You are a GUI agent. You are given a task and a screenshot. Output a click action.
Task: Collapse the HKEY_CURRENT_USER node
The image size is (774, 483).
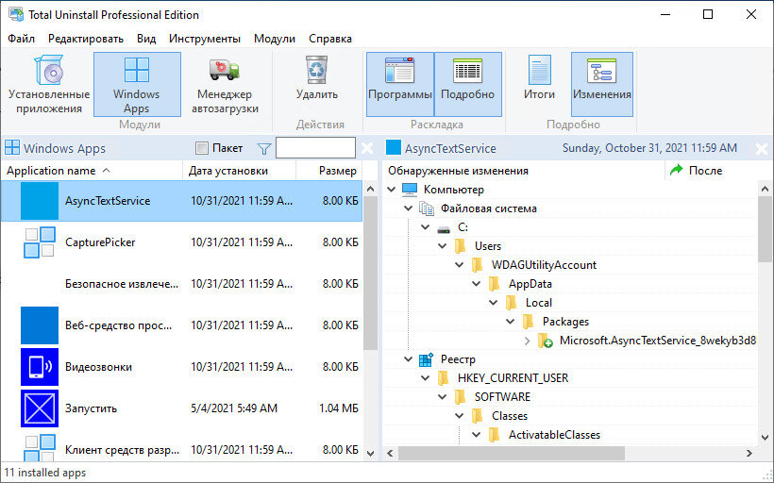click(x=426, y=378)
